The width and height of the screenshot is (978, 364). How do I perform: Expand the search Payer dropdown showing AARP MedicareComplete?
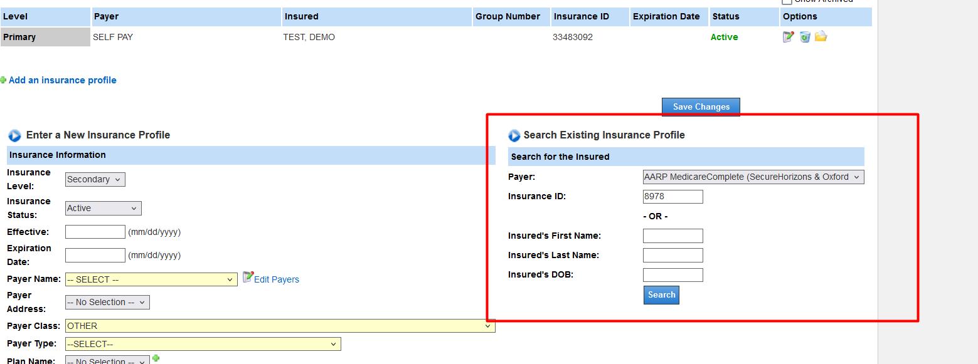753,177
